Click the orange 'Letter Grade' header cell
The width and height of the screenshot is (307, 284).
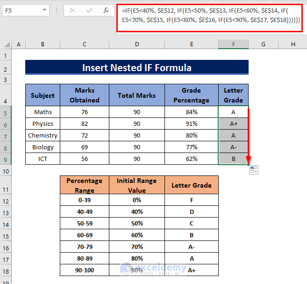point(192,185)
